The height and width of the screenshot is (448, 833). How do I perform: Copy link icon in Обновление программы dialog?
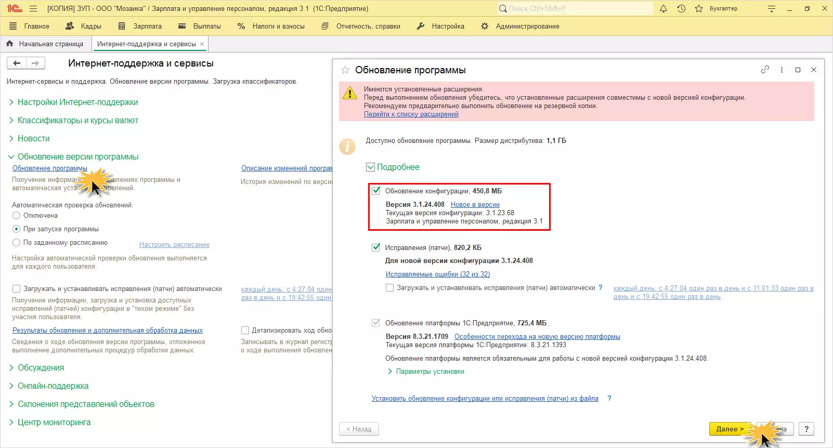[x=765, y=70]
